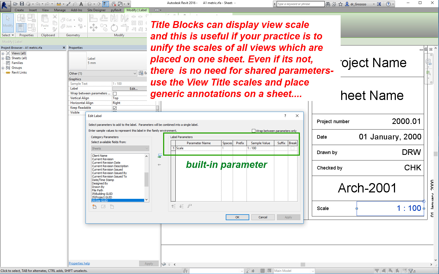
Task: Select the Modify tool
Action: (x=8, y=23)
